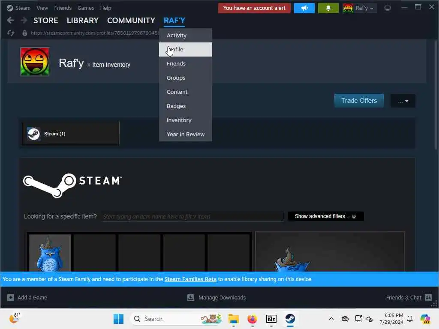Open the Help menu
Image resolution: width=439 pixels, height=329 pixels.
point(105,8)
